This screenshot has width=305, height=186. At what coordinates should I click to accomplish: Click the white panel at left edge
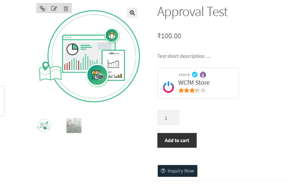[2, 101]
